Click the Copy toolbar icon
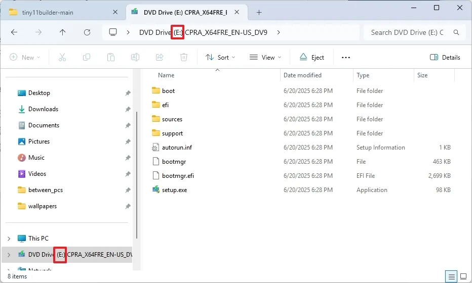Screen dimensions: 472x283 pyautogui.click(x=87, y=57)
